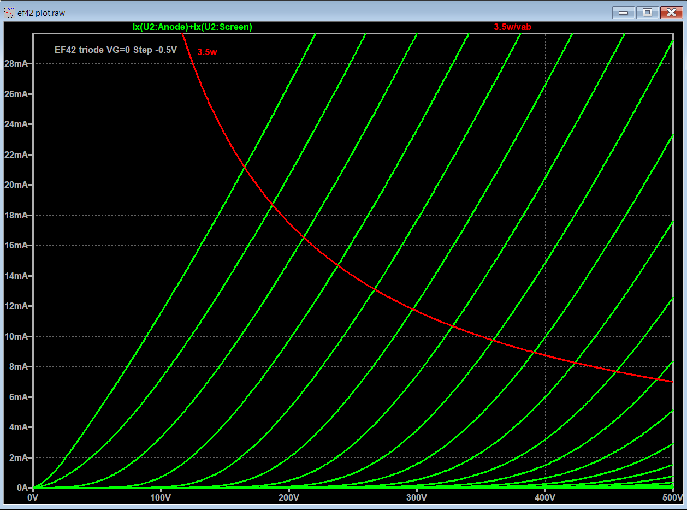
Task: Click the 0V horizontal axis label
Action: (33, 498)
